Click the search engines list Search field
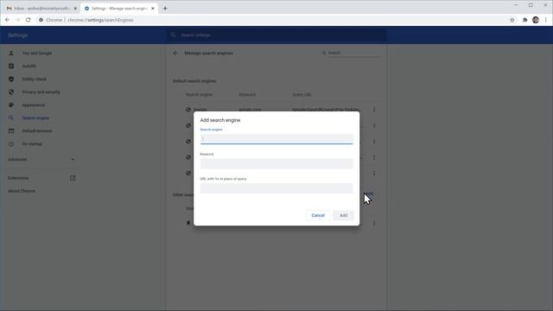This screenshot has height=311, width=553. pos(353,53)
